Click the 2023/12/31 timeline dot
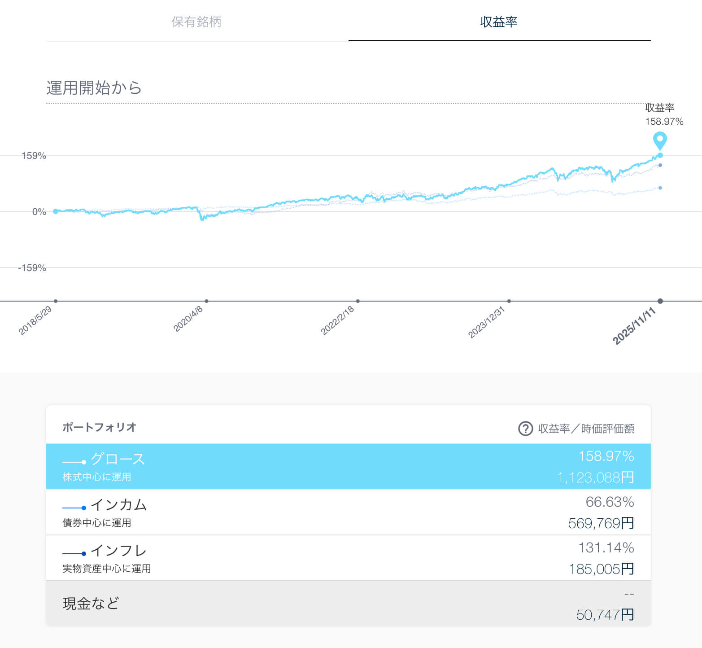 pyautogui.click(x=509, y=301)
